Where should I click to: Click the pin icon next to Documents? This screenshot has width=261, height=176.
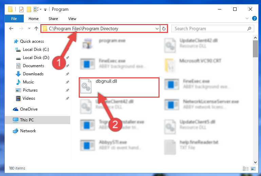click(x=68, y=66)
